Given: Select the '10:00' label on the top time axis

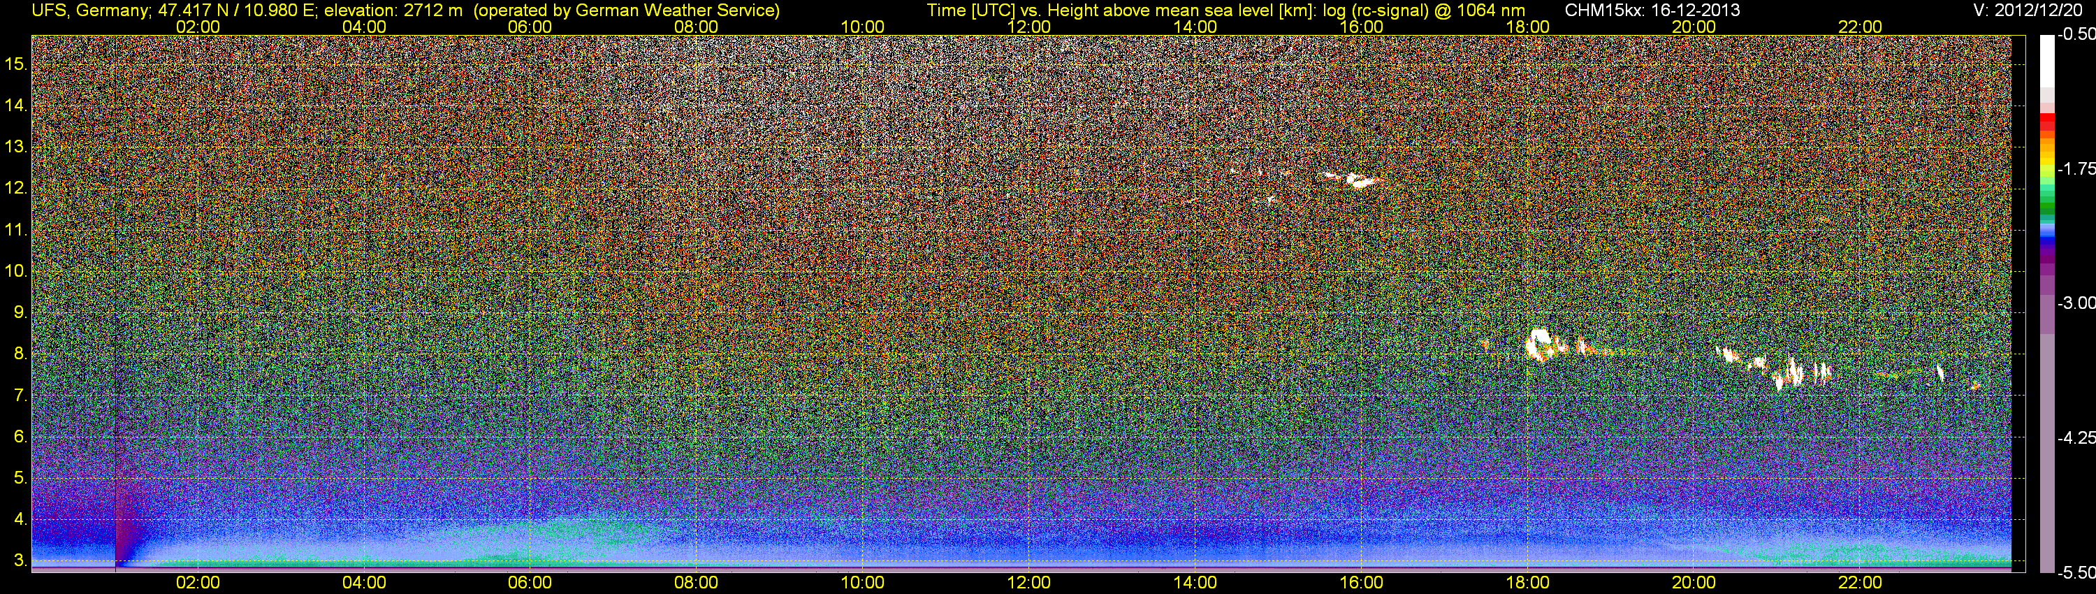Looking at the screenshot, I should pyautogui.click(x=862, y=27).
